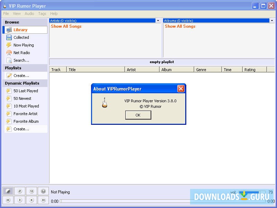Toggle the crossfader button in player controls

[x=8, y=191]
